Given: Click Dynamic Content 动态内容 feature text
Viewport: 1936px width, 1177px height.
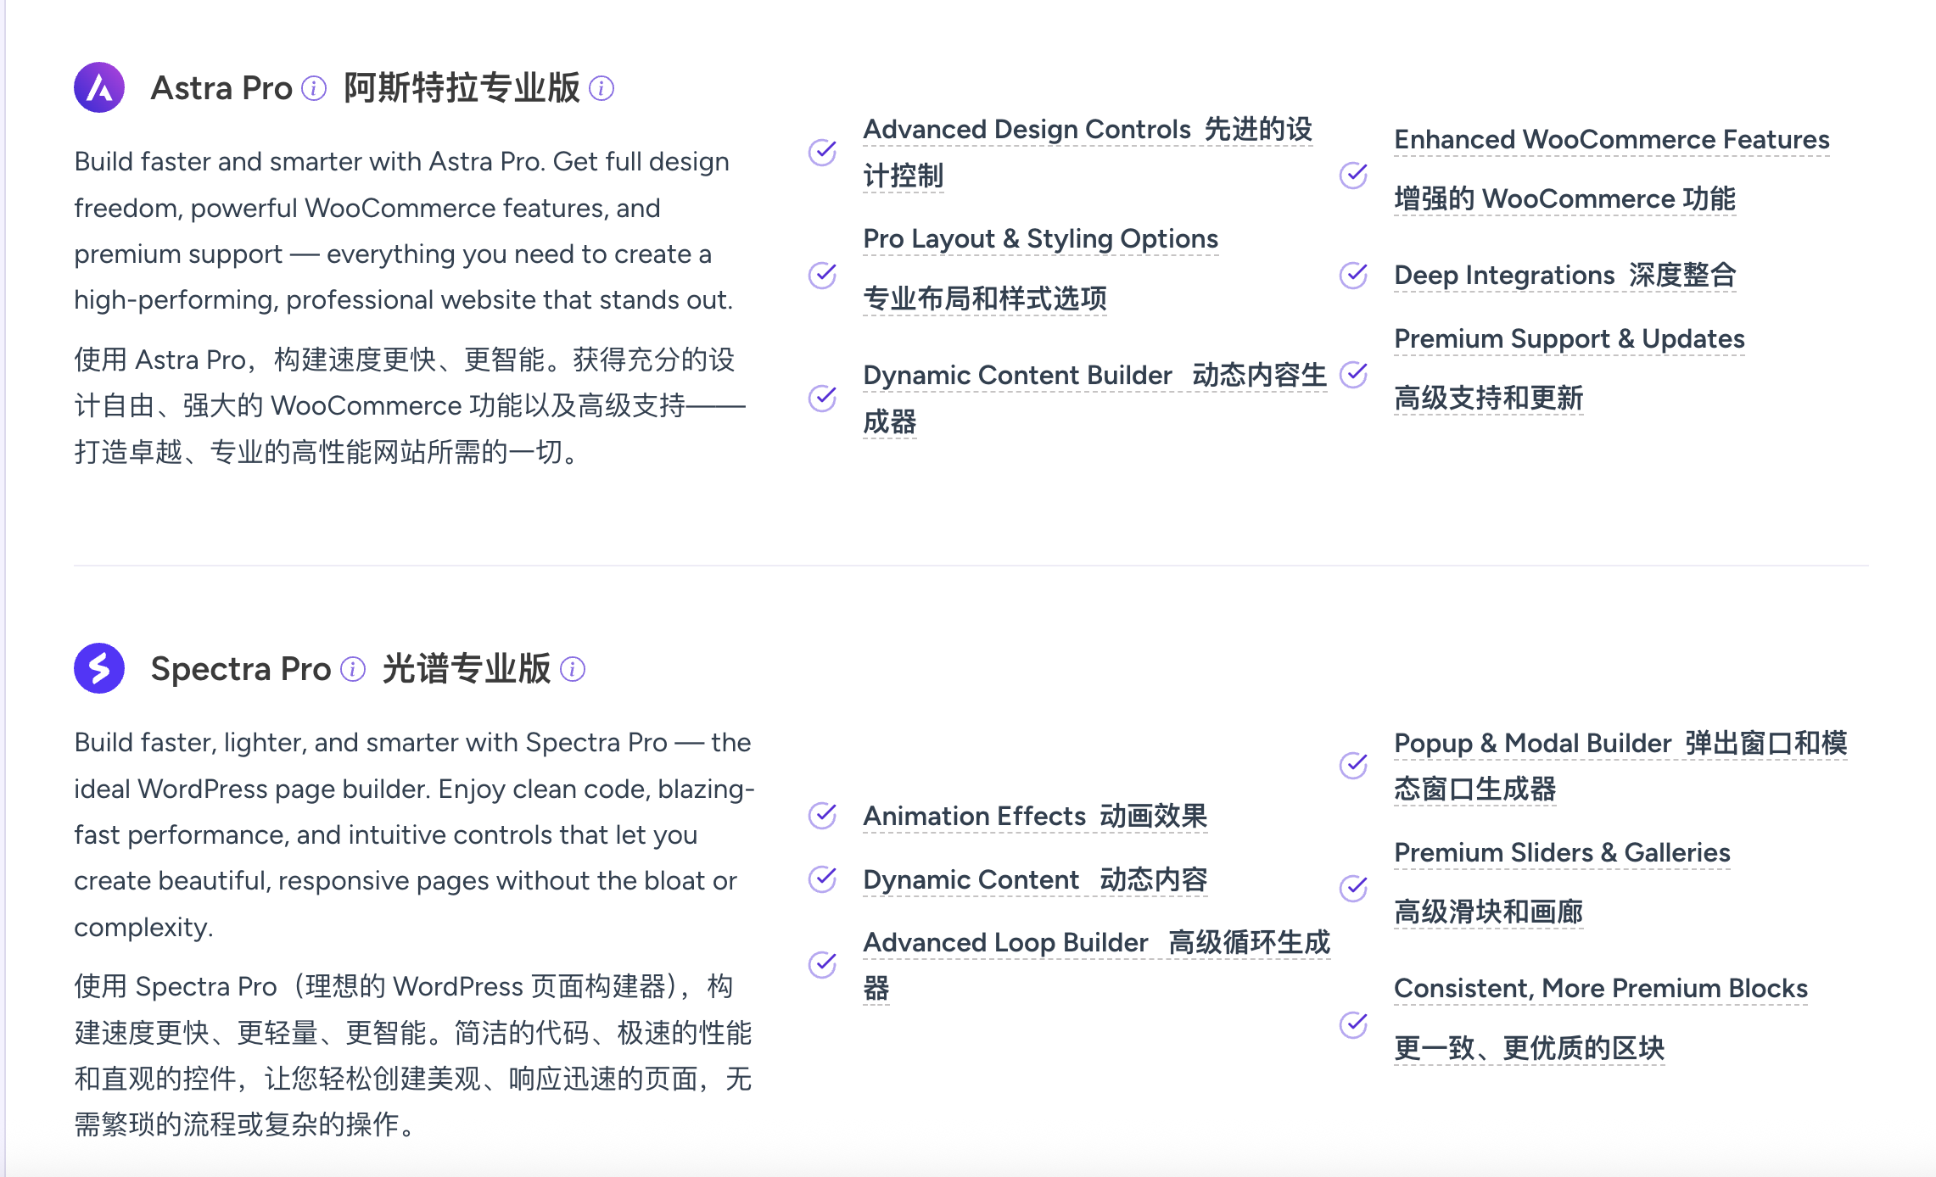Looking at the screenshot, I should 1035,879.
